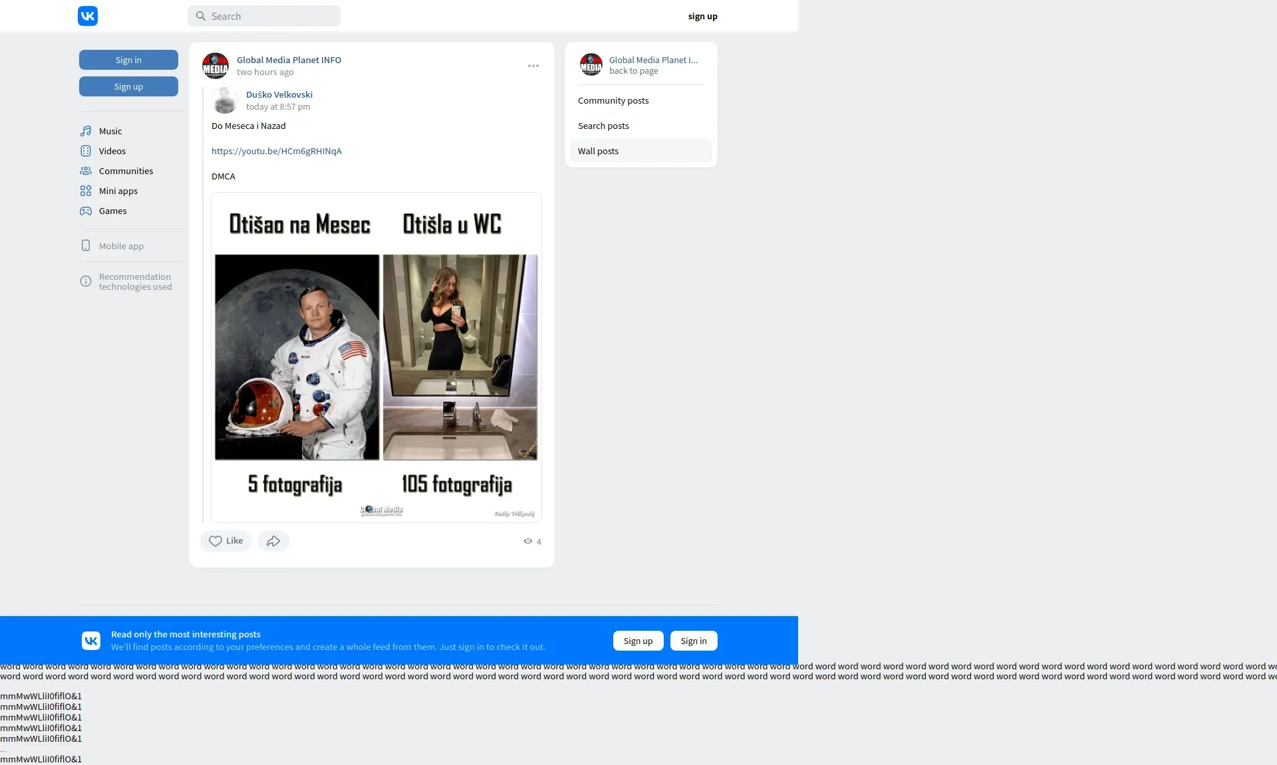Toggle Like on the post
This screenshot has width=1277, height=765.
coord(226,541)
